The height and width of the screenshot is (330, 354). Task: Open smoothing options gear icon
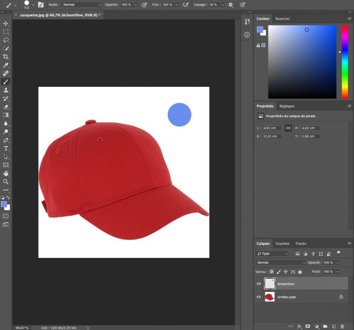click(x=230, y=4)
